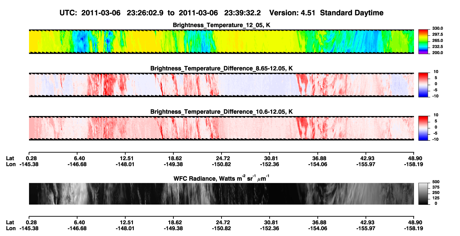The width and height of the screenshot is (460, 236).
Task: Click latitude 36.88 on the bottom axis
Action: pos(317,222)
